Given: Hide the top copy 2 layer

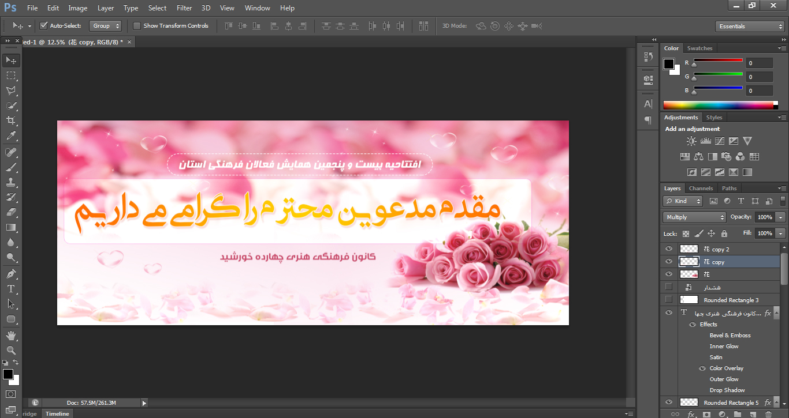Looking at the screenshot, I should (x=669, y=249).
